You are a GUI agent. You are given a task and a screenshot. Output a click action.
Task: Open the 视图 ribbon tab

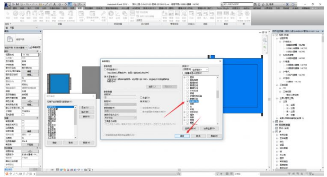click(x=72, y=8)
